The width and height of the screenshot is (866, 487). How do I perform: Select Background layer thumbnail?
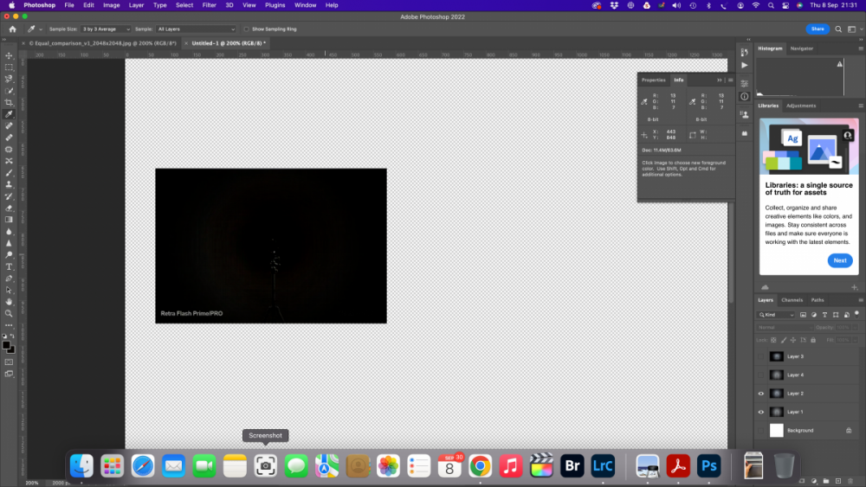click(777, 431)
